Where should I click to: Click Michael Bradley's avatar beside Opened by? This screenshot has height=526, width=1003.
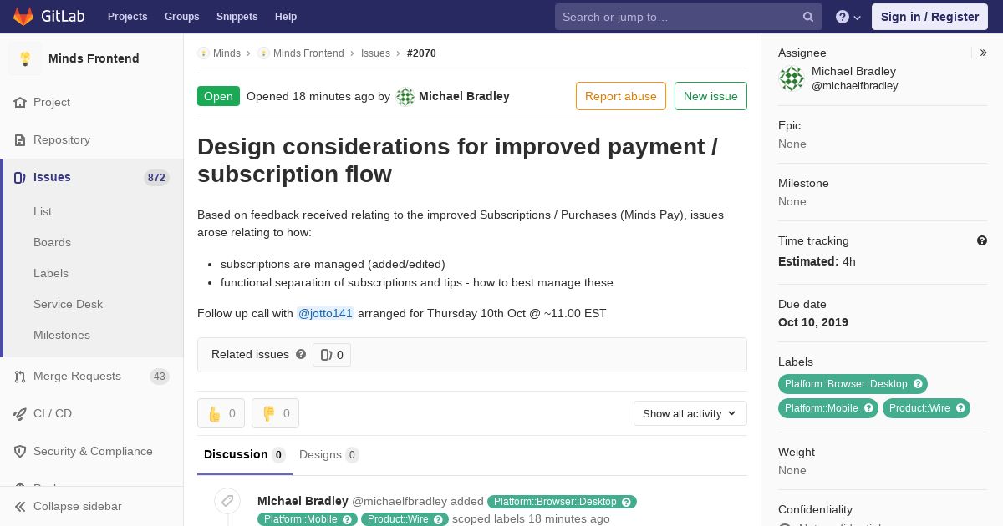pyautogui.click(x=405, y=97)
